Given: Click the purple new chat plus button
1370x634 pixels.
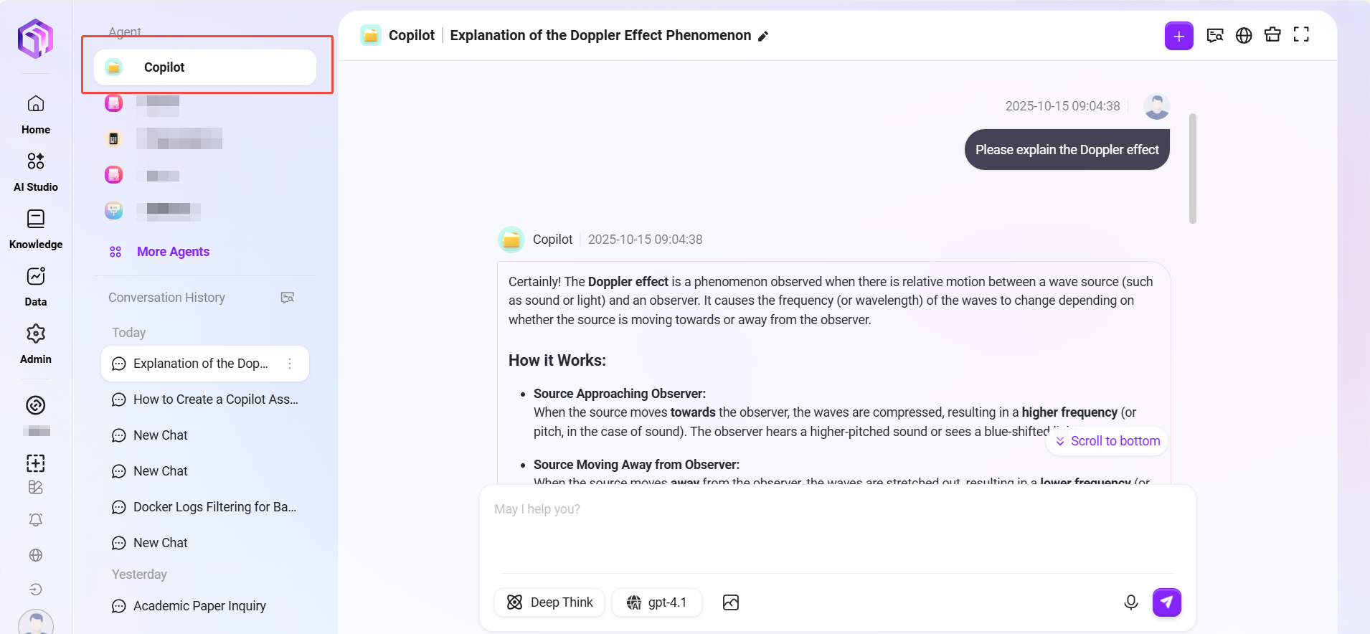Looking at the screenshot, I should (x=1178, y=36).
